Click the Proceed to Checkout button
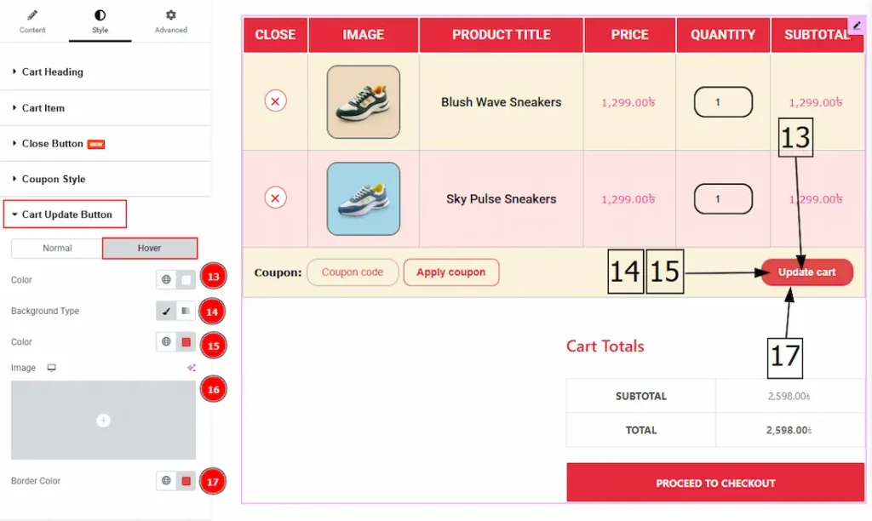Screen dimensions: 872x521 (x=715, y=483)
